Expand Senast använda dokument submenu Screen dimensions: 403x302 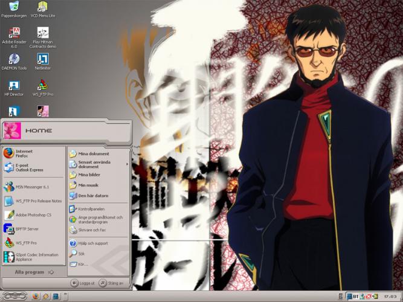[x=98, y=164]
